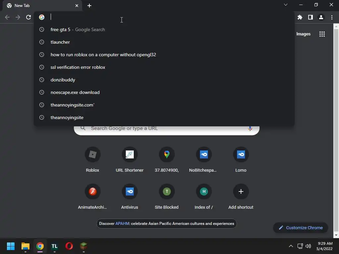Open the Index of / shortcut
This screenshot has height=254, width=339.
pos(204,196)
